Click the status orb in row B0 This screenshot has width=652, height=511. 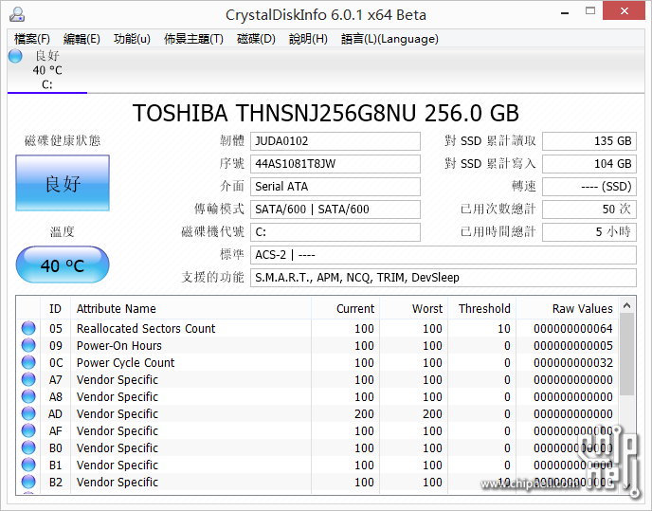point(28,447)
